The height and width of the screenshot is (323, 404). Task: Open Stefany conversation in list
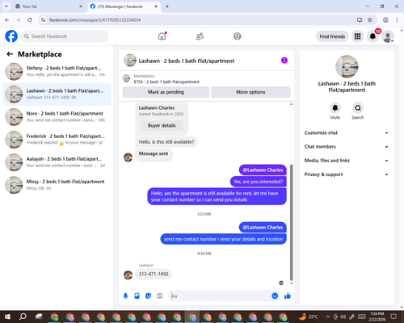[x=57, y=72]
